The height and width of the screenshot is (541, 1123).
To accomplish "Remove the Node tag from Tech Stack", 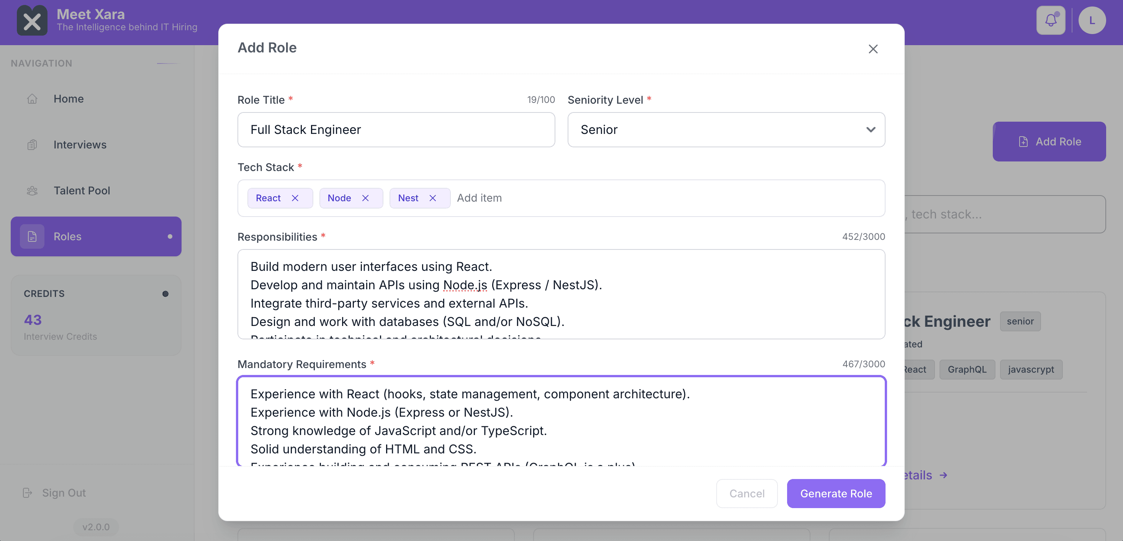I will (x=365, y=198).
